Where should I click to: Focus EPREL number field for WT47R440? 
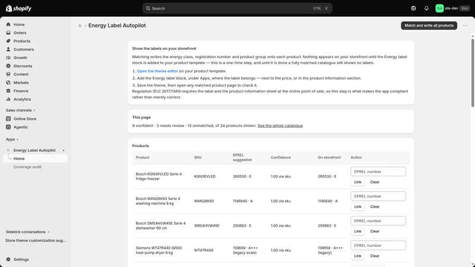(x=378, y=246)
